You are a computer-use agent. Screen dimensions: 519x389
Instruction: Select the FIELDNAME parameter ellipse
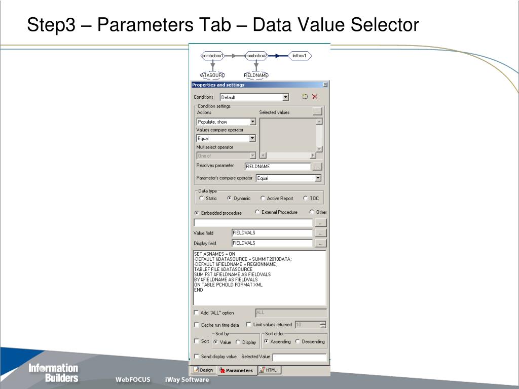click(256, 75)
